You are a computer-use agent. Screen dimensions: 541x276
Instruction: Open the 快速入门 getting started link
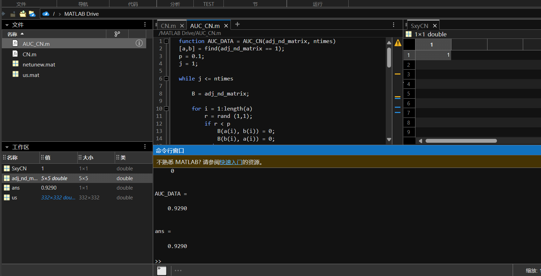coord(231,162)
